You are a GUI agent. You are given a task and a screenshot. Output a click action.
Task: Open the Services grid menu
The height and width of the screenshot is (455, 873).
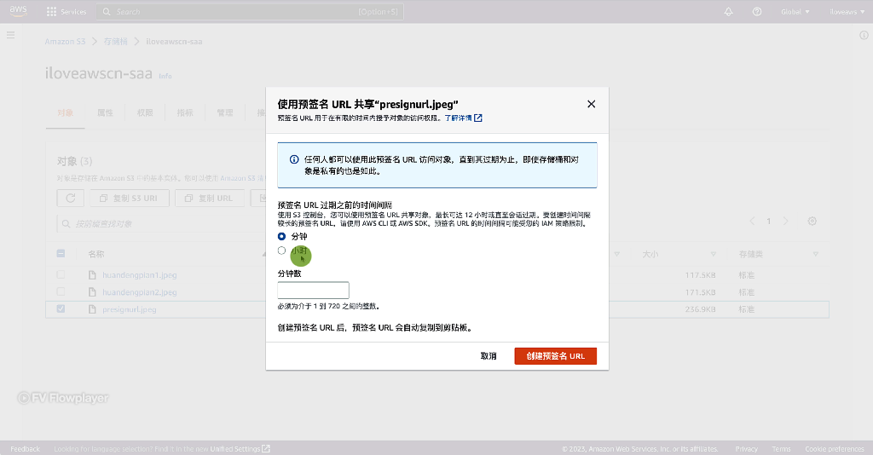66,12
